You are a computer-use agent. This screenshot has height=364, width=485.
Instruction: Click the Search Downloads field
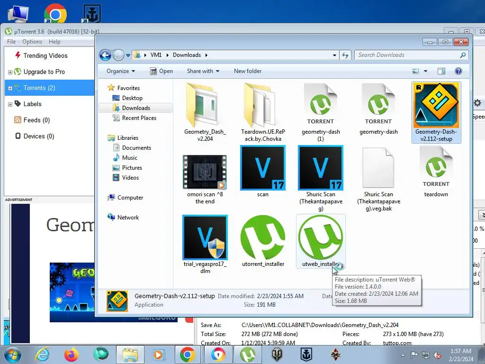(412, 55)
